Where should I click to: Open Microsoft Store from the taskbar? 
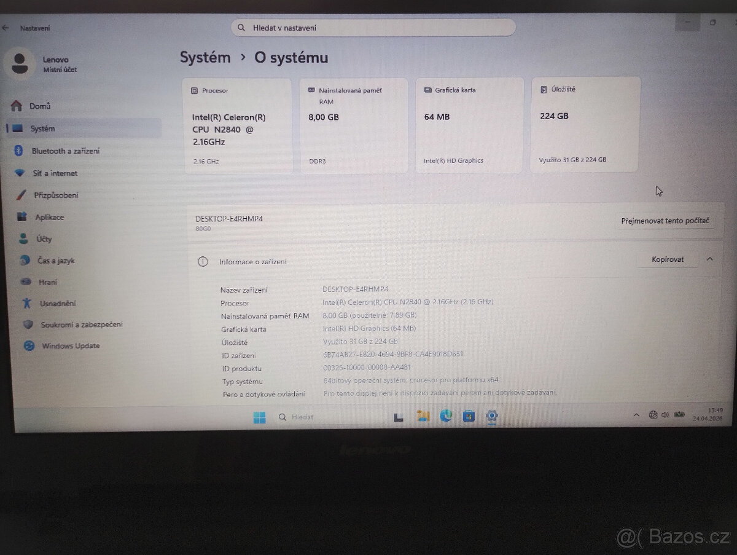click(x=469, y=417)
